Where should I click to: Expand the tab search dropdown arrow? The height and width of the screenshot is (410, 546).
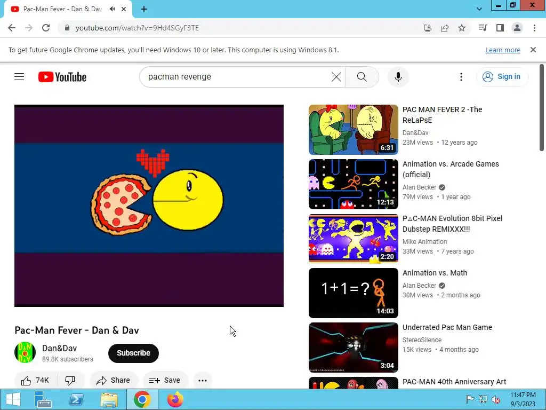coord(479,9)
